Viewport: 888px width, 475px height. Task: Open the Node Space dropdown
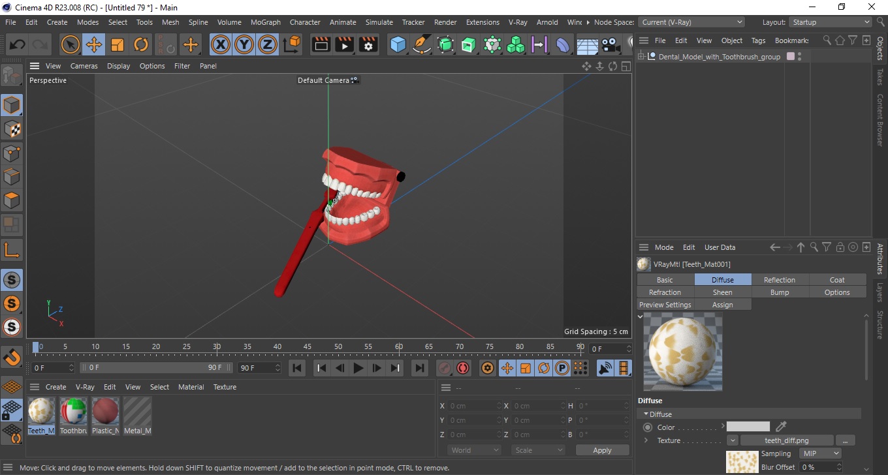pos(690,22)
